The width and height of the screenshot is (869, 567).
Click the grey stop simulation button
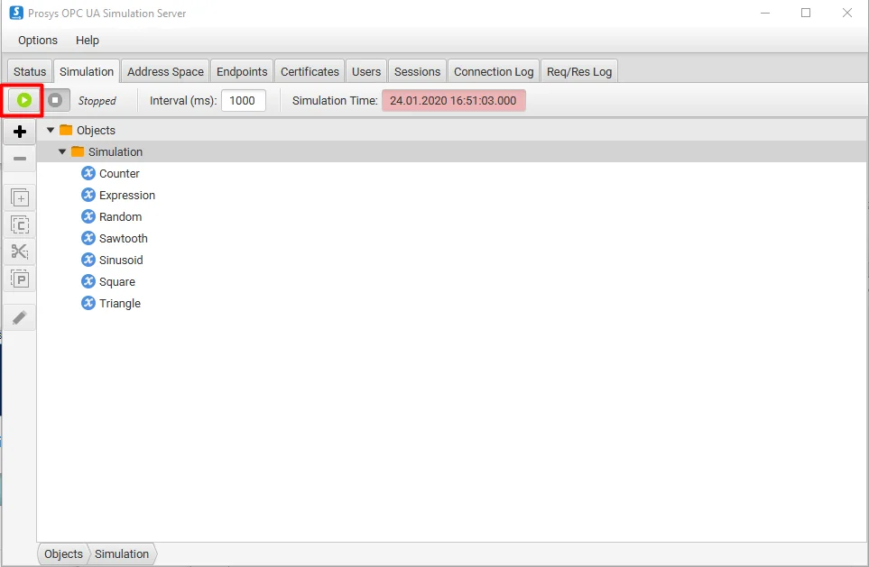click(x=55, y=100)
